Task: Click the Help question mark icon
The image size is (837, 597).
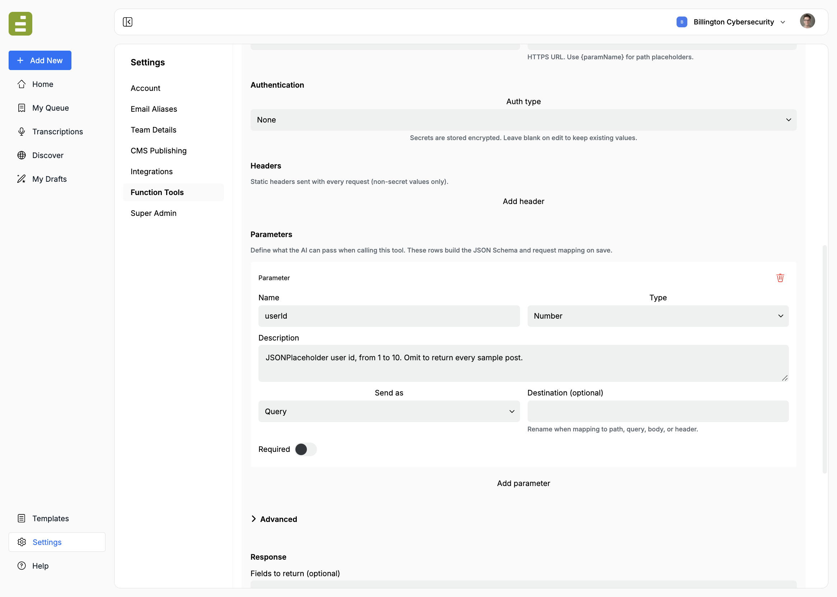Action: [22, 566]
